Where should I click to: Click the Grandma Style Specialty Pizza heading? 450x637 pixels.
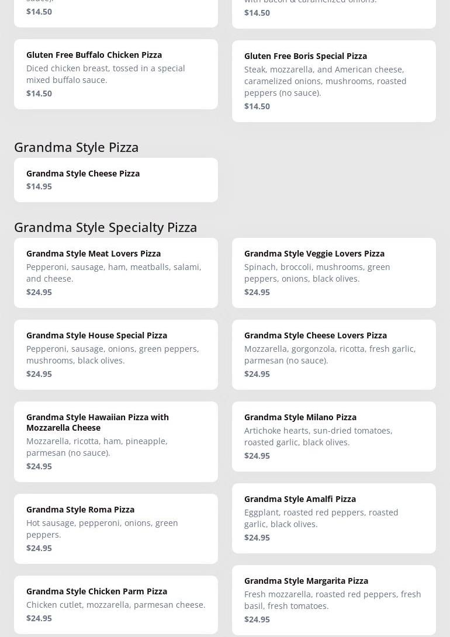coord(106,227)
